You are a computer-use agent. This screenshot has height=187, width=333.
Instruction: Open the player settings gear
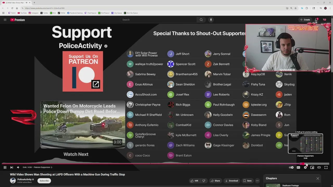(305, 168)
